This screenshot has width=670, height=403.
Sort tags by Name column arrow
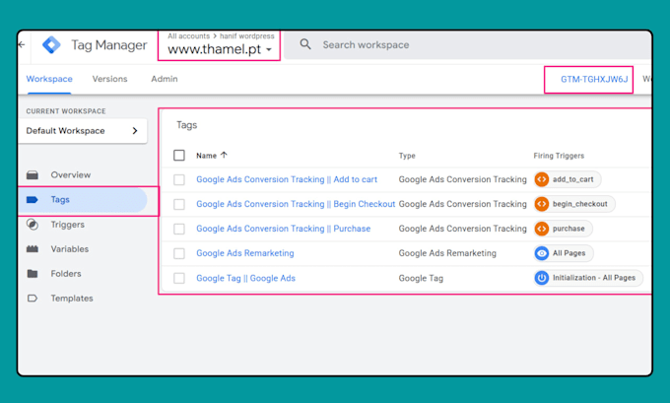tap(224, 155)
